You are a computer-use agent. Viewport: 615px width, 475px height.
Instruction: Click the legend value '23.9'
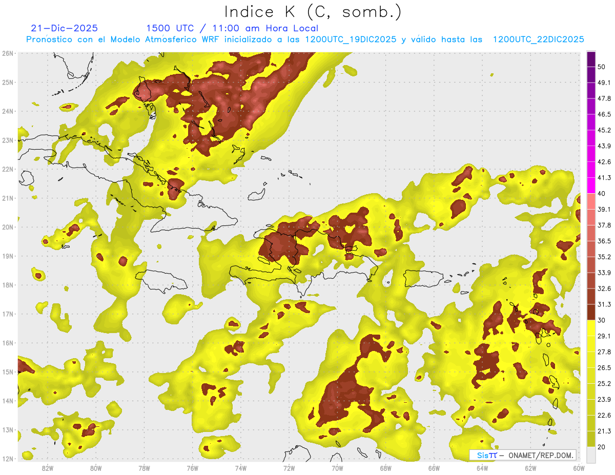(604, 400)
